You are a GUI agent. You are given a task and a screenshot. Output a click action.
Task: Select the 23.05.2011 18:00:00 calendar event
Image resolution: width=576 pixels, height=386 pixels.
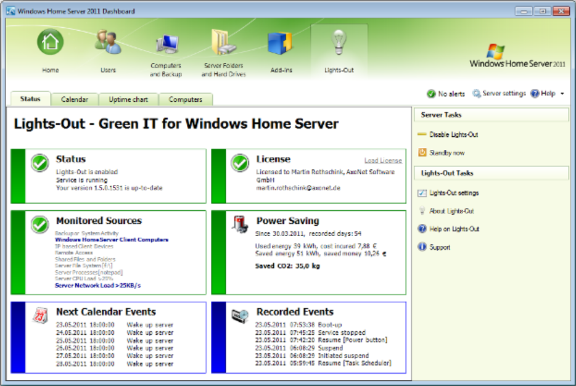(114, 325)
